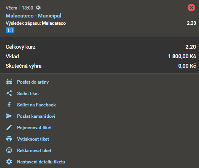Open Pojmenovat tiket
The image size is (199, 168).
[x=34, y=128]
